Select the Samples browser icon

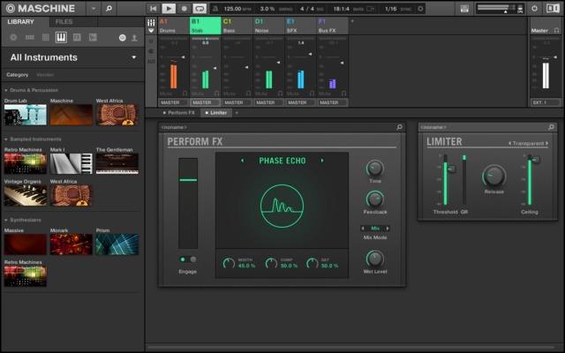point(93,37)
